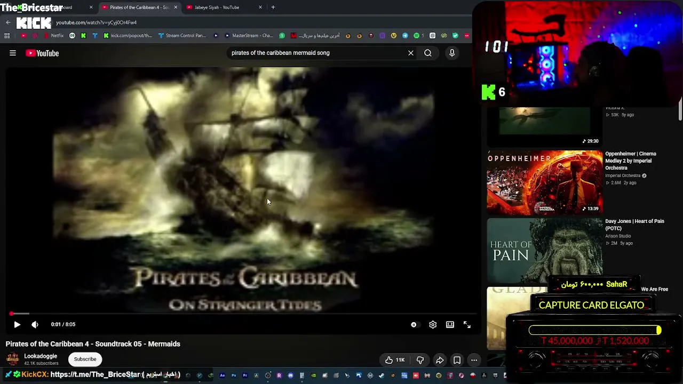Mute the video player volume
683x384 pixels.
(35, 324)
